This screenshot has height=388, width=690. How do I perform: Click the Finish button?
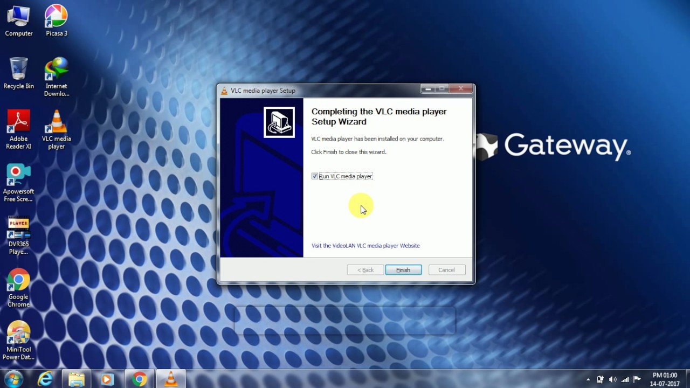[x=403, y=270]
